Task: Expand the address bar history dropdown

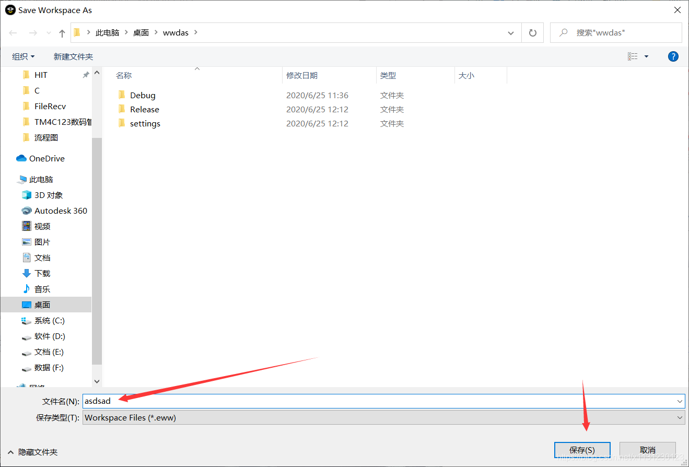Action: point(511,33)
